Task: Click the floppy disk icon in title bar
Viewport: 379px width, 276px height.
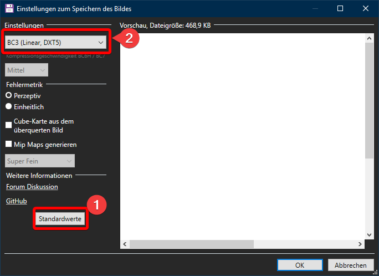Action: tap(8, 8)
